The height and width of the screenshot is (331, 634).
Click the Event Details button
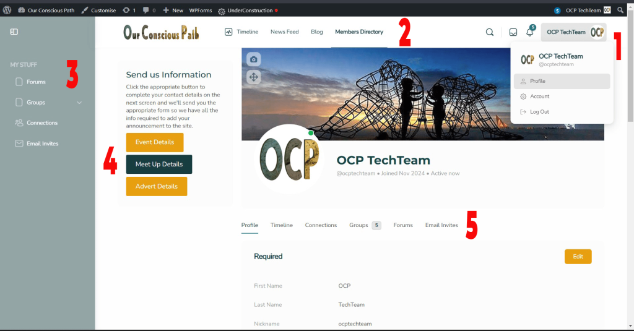[155, 142]
